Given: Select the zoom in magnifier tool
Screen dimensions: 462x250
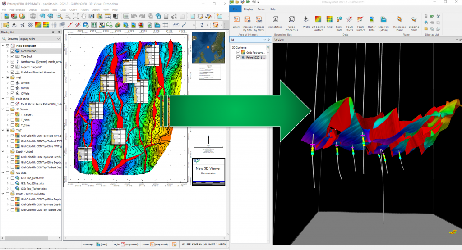Looking at the screenshot, I should click(60, 16).
